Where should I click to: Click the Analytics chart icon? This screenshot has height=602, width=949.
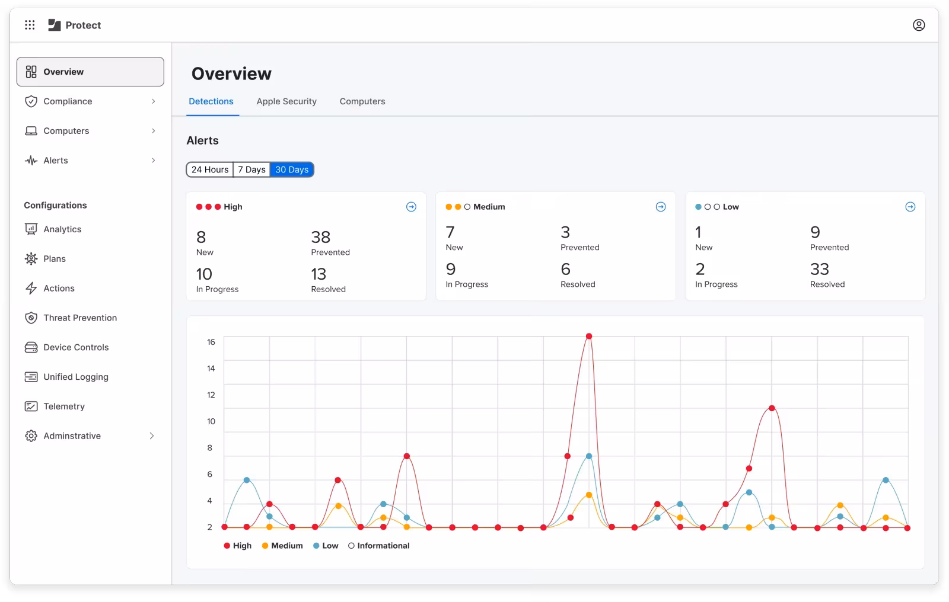coord(31,229)
